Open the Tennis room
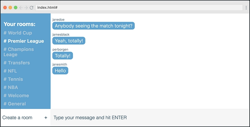The width and height of the screenshot is (250, 127). tap(13, 79)
